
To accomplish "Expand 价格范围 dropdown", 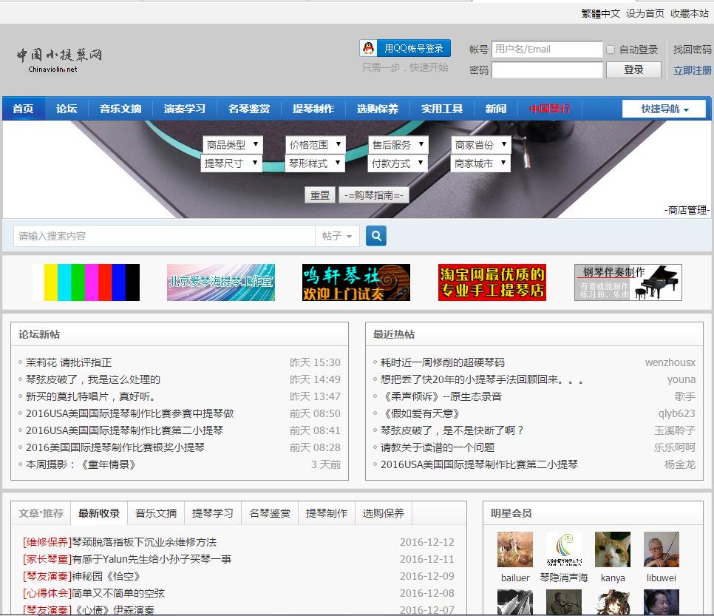I will click(x=316, y=145).
